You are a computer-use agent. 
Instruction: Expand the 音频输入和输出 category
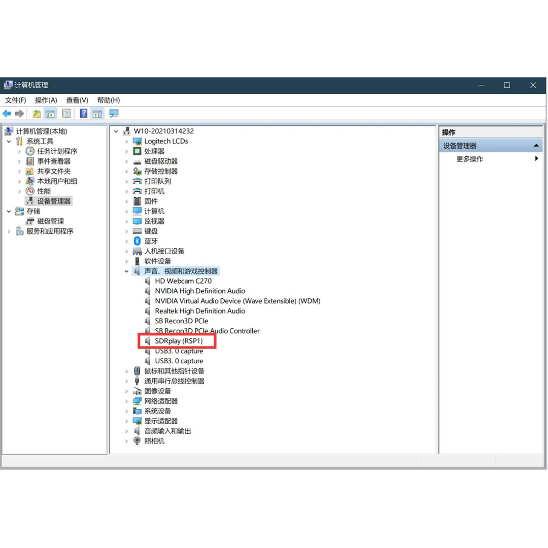[126, 431]
